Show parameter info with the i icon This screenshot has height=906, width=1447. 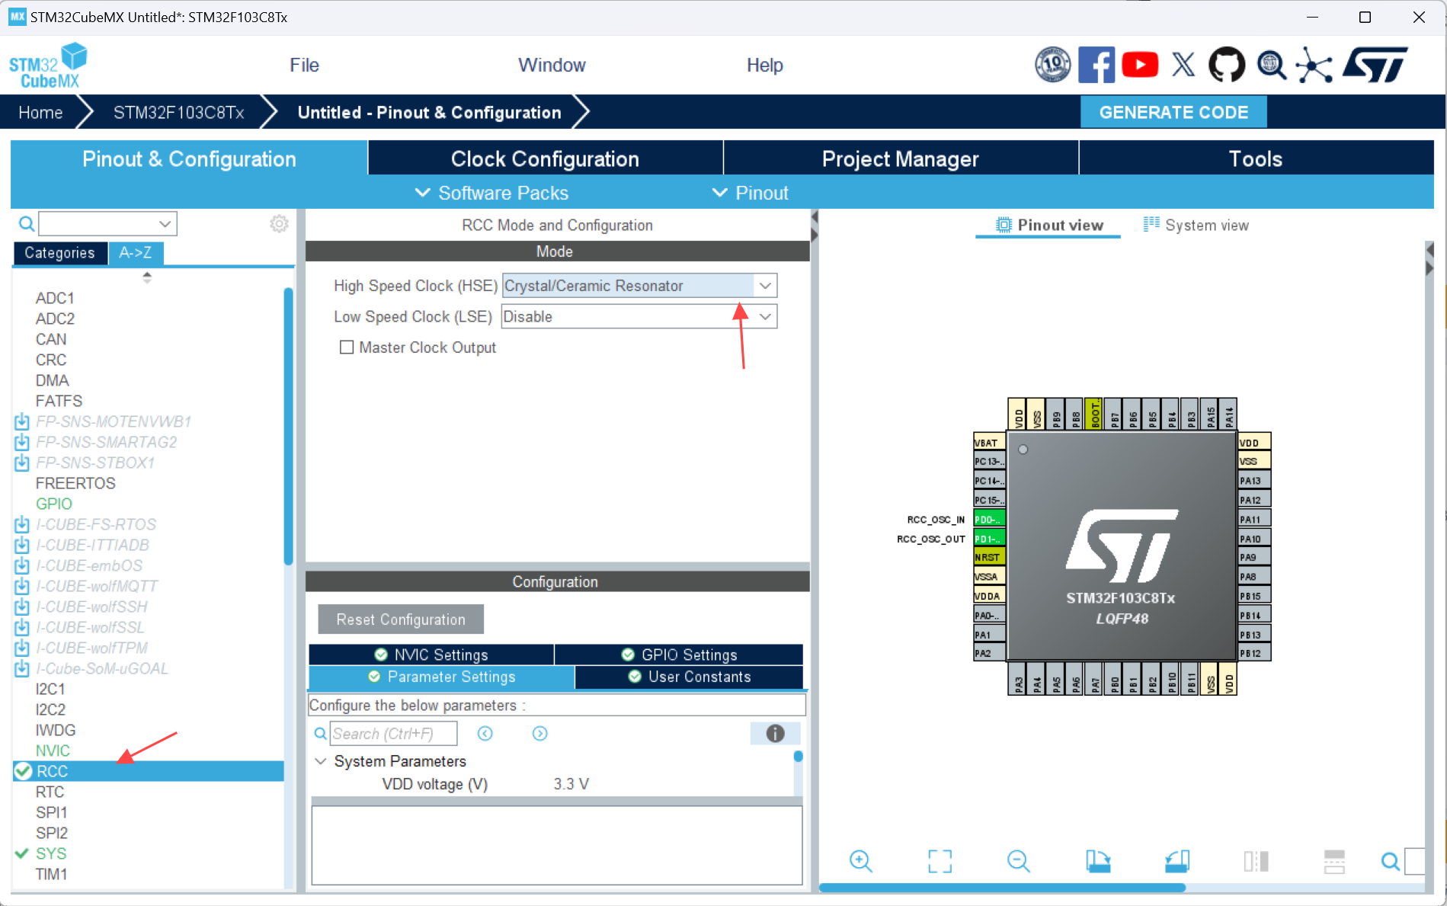click(x=775, y=733)
